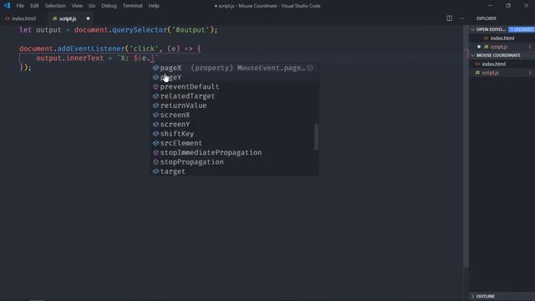Select screenY suggestion
The height and width of the screenshot is (301, 535).
click(175, 125)
